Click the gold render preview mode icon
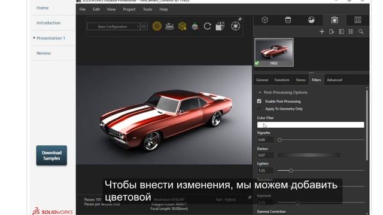 157,26
